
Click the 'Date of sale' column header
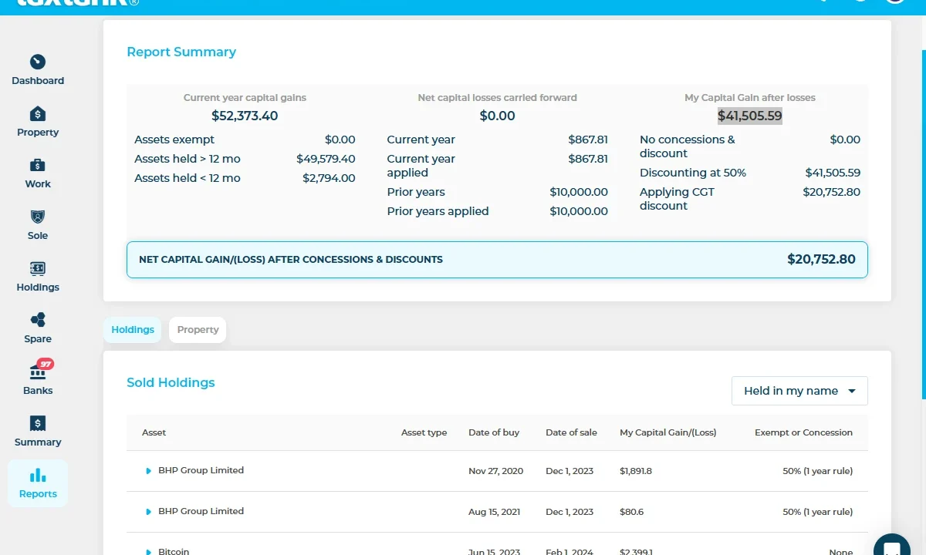pos(571,432)
